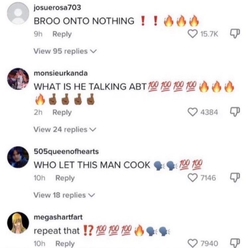Image resolution: width=249 pixels, height=248 pixels.
Task: Open 505queenofhearts's profile picture
Action: tap(18, 157)
